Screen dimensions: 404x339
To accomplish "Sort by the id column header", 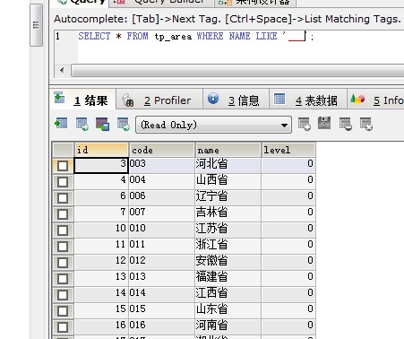I will (101, 150).
